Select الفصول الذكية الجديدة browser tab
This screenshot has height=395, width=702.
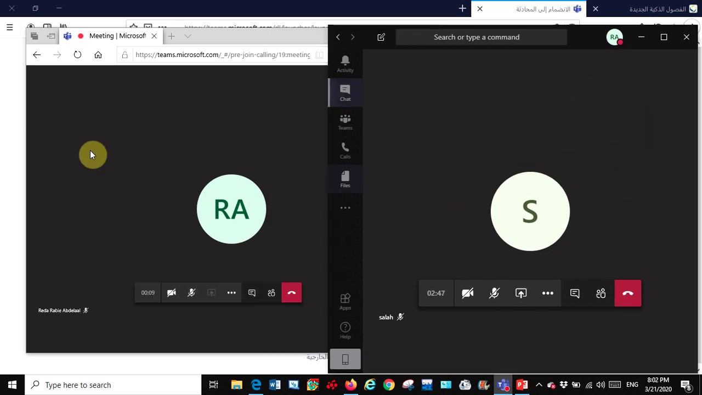pyautogui.click(x=645, y=9)
